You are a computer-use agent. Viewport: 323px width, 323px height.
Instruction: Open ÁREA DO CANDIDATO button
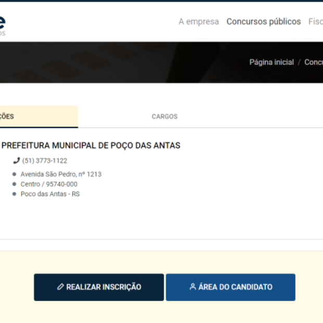[231, 287]
